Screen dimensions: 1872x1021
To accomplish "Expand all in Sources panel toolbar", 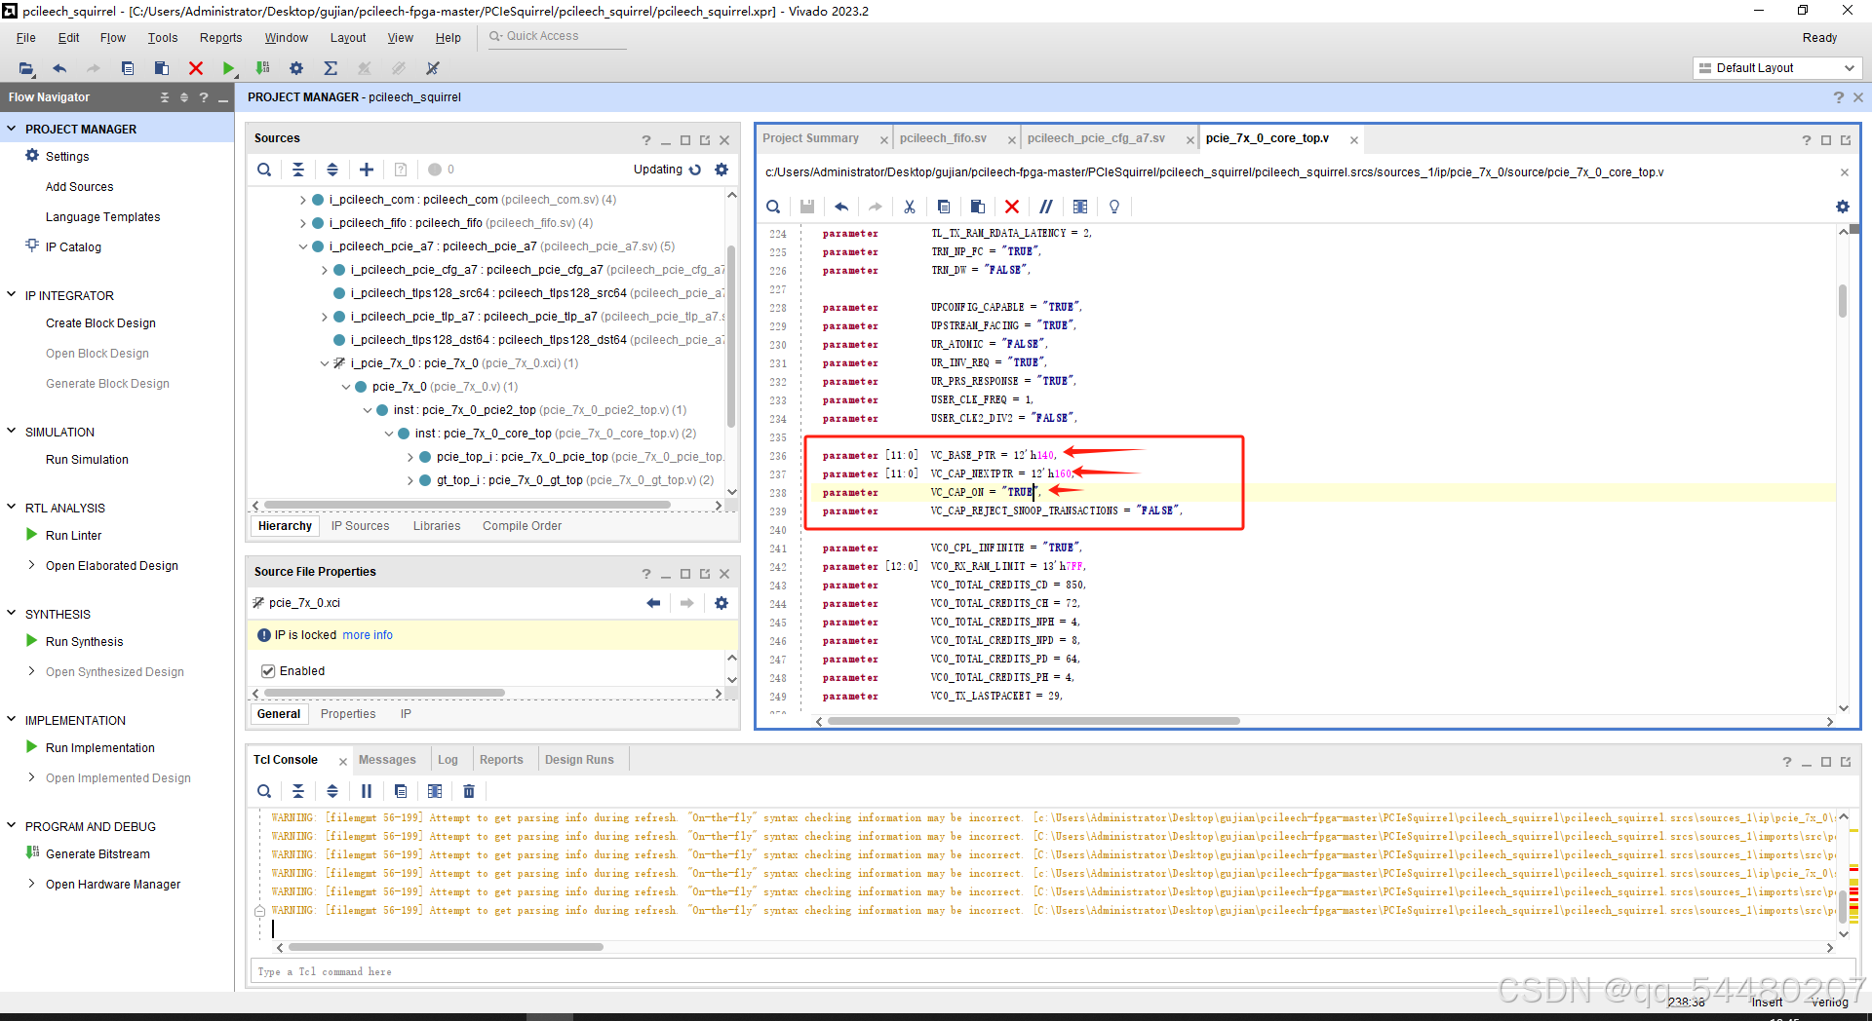I will click(x=332, y=170).
